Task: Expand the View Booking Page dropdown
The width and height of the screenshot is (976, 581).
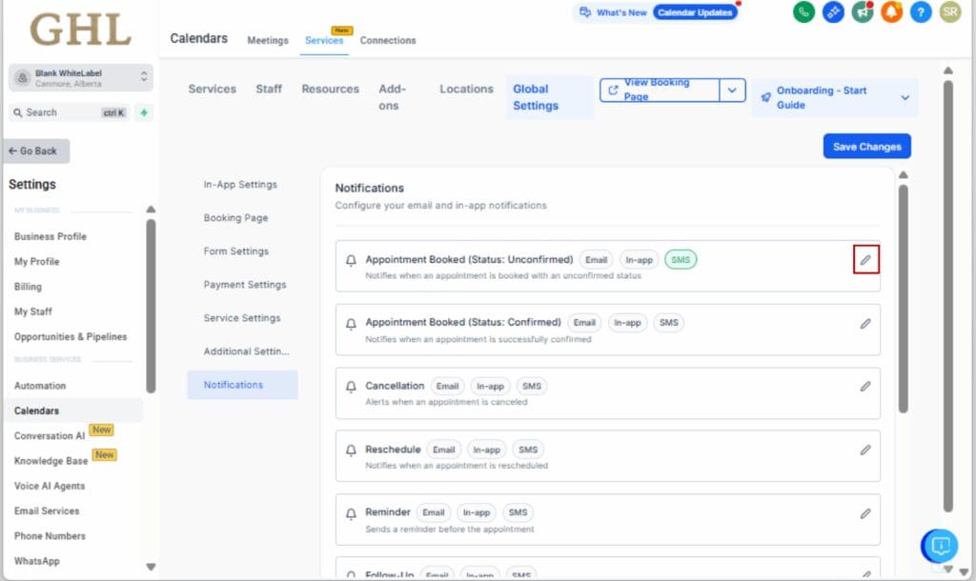Action: point(733,90)
